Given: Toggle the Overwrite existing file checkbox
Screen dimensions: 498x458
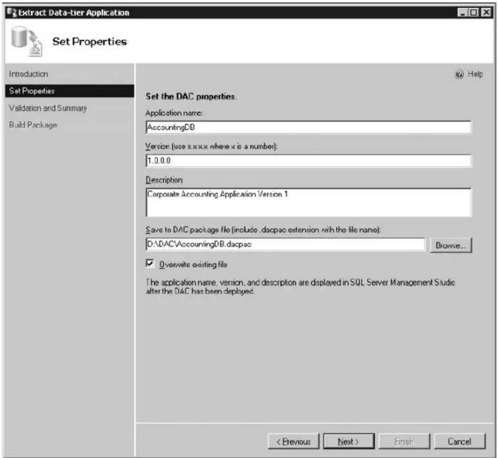Looking at the screenshot, I should pyautogui.click(x=150, y=263).
